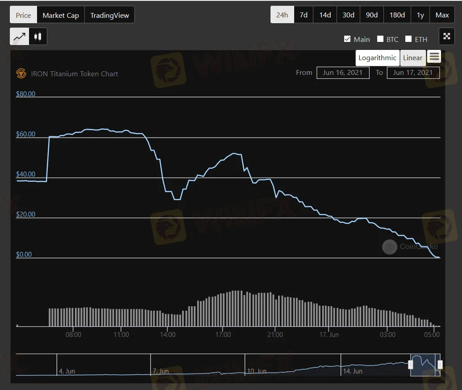Click the left navigator range handle
The image size is (462, 390).
point(411,365)
